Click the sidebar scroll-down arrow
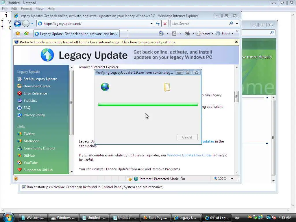The height and width of the screenshot is (222, 296). pyautogui.click(x=72, y=172)
